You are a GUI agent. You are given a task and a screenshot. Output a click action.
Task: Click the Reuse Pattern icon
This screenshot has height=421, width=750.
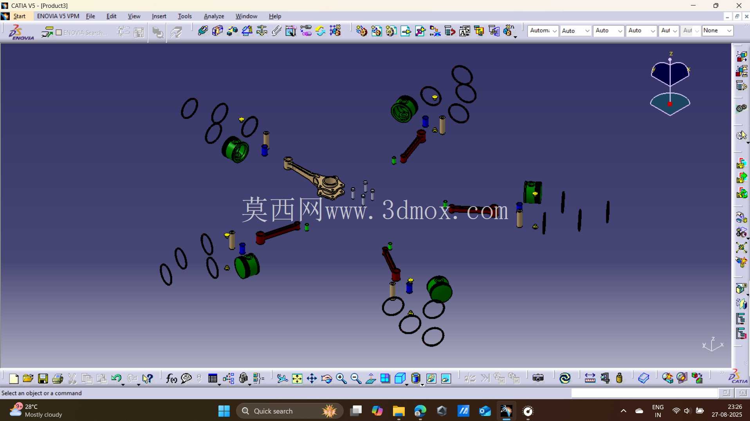[x=335, y=31]
